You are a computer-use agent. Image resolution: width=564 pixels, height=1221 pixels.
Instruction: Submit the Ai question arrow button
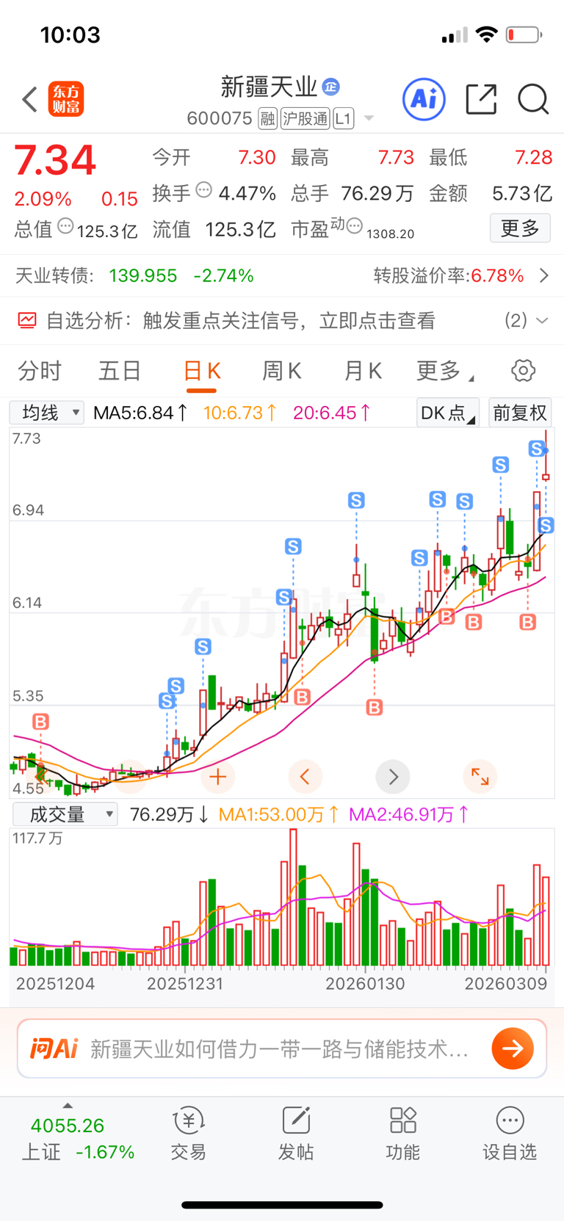click(513, 1048)
